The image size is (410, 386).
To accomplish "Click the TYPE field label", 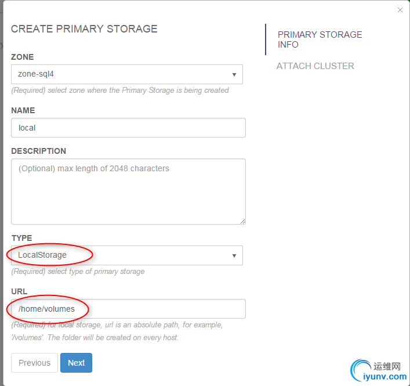I will click(21, 238).
